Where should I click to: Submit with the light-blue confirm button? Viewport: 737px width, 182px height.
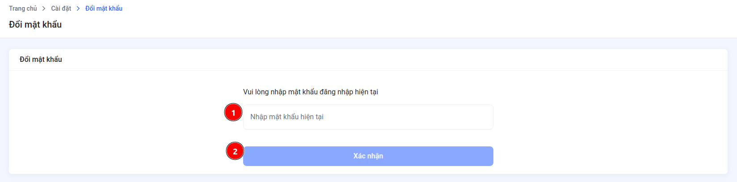[368, 156]
